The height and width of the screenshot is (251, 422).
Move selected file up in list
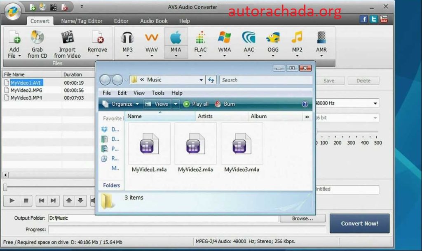(x=69, y=200)
